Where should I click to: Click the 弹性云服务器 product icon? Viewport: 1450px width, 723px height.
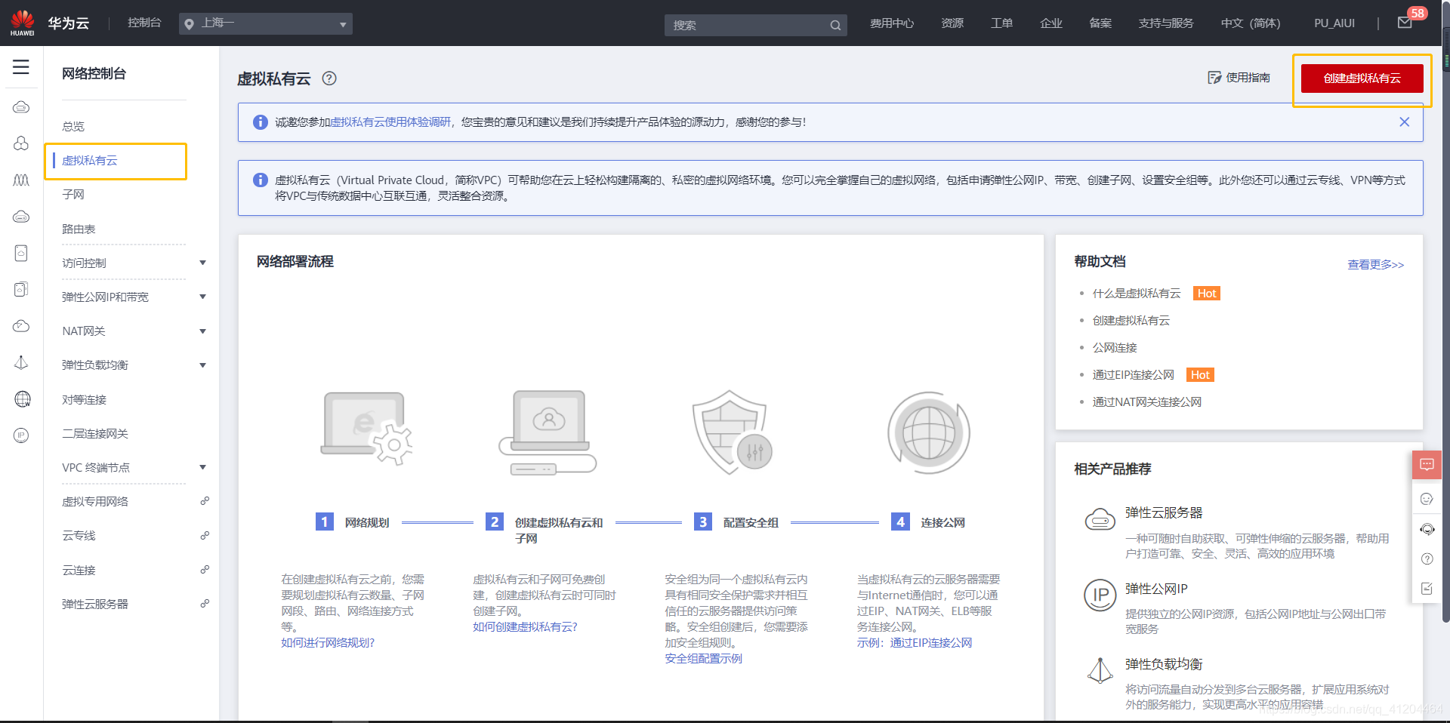pos(1100,520)
